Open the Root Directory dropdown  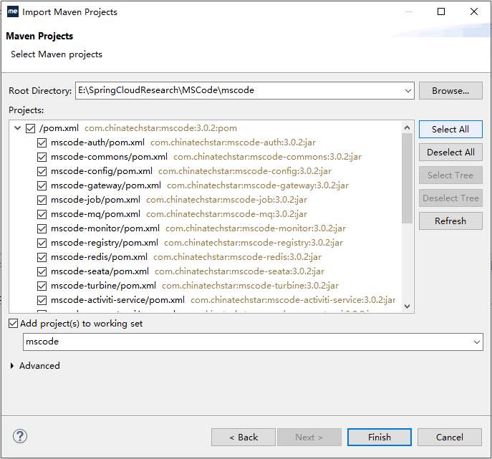(x=407, y=91)
